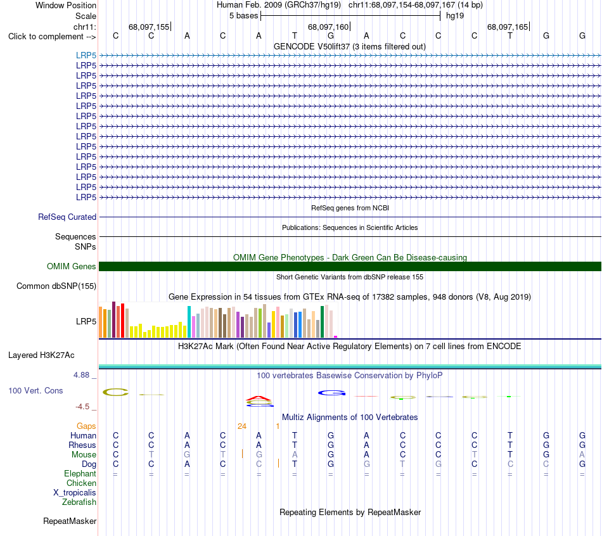Viewport: 602px width, 536px height.
Task: Select the X_tropicalis species row label
Action: tap(75, 493)
